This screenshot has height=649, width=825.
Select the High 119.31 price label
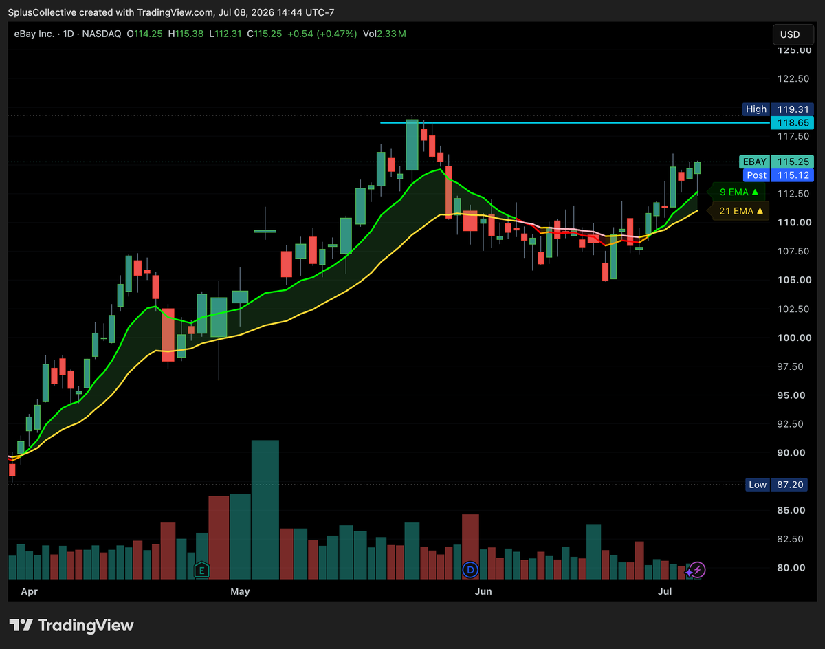point(779,109)
